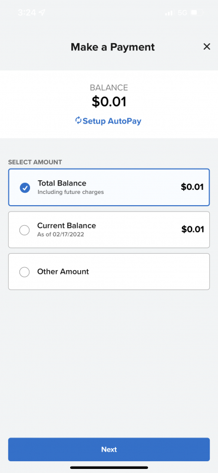218x473 pixels.
Task: Select the Total Balance radio button
Action: point(25,188)
